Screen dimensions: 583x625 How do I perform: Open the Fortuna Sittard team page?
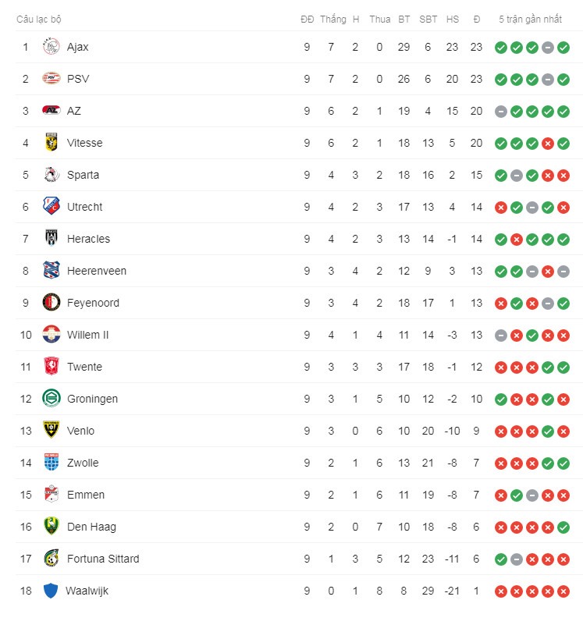coord(103,559)
